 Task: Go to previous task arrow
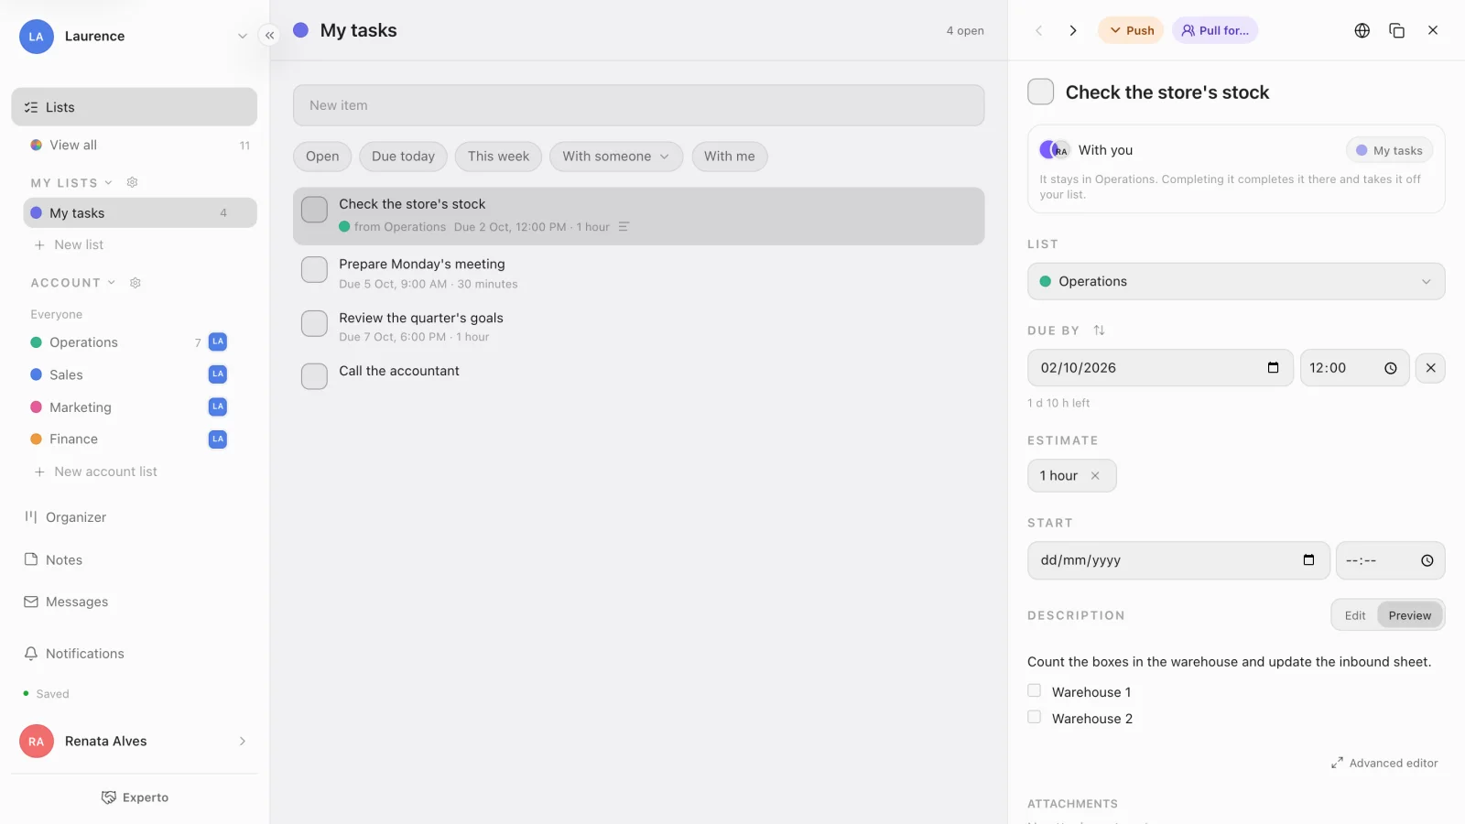click(x=1039, y=30)
